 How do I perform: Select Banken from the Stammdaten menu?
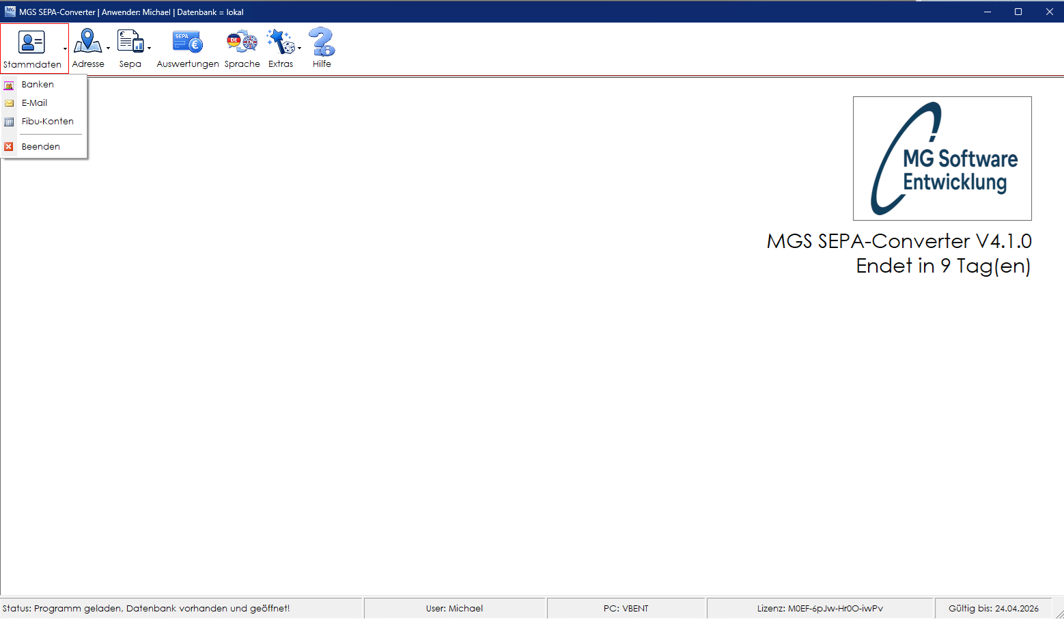[38, 85]
